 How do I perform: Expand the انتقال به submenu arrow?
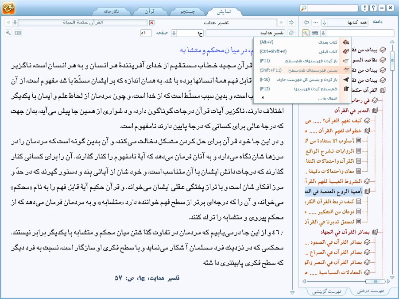[262, 98]
